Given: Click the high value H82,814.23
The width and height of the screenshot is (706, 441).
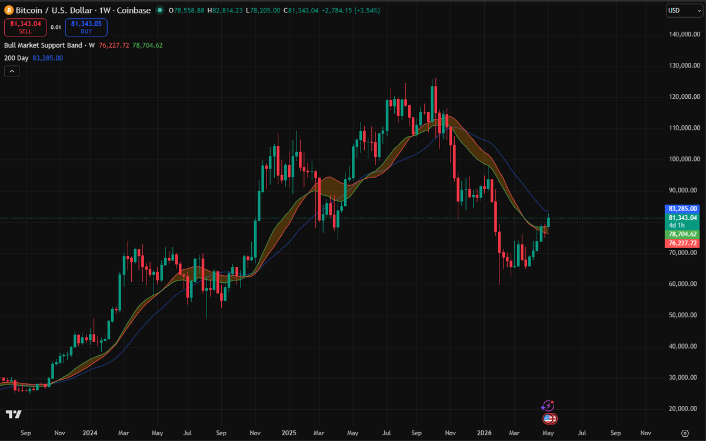Looking at the screenshot, I should click(225, 11).
